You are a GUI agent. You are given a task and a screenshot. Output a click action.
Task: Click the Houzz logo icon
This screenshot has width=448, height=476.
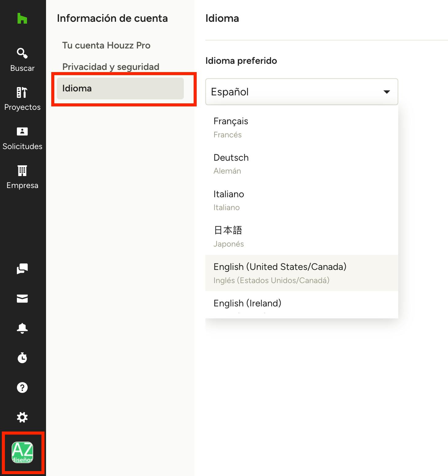click(22, 18)
